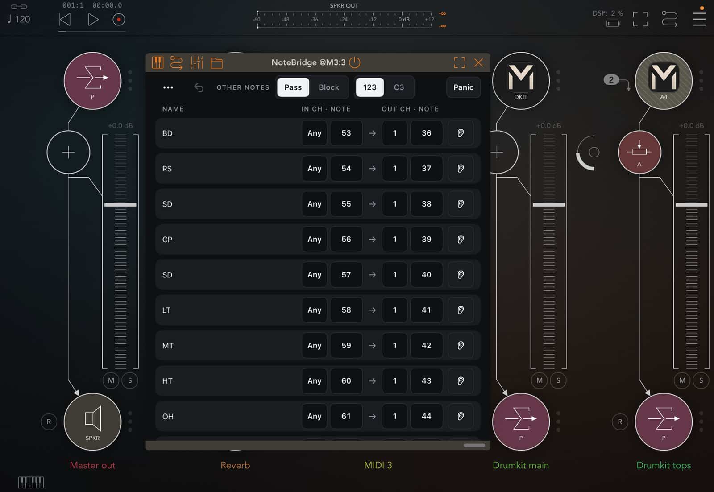Open the keyboard view icon in NoteBridge header

158,62
